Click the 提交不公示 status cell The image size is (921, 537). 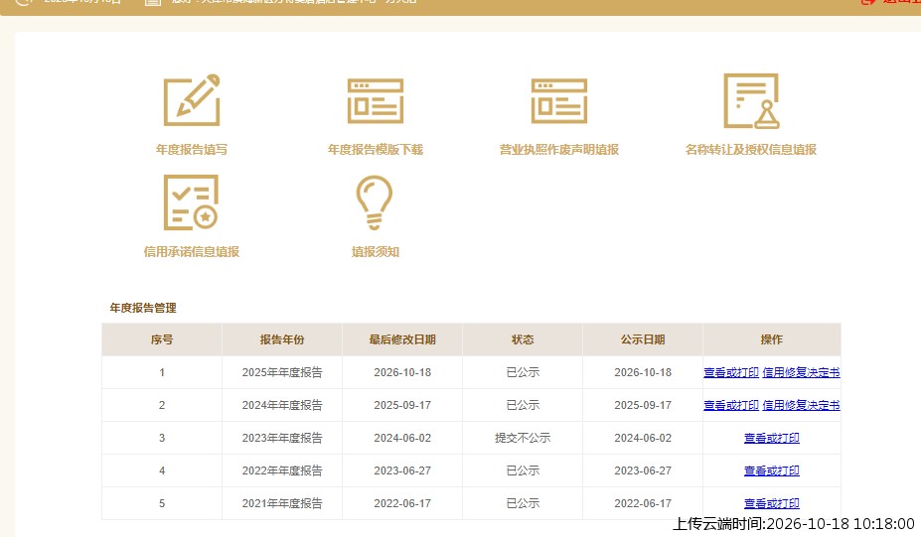click(x=523, y=439)
